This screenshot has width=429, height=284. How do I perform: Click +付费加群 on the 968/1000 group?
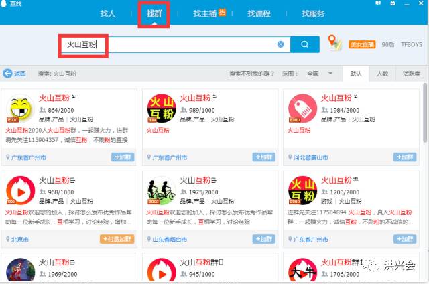pos(117,239)
